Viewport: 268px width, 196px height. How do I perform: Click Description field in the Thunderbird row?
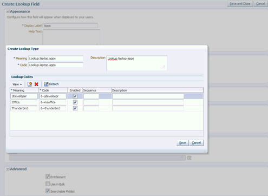point(148,108)
